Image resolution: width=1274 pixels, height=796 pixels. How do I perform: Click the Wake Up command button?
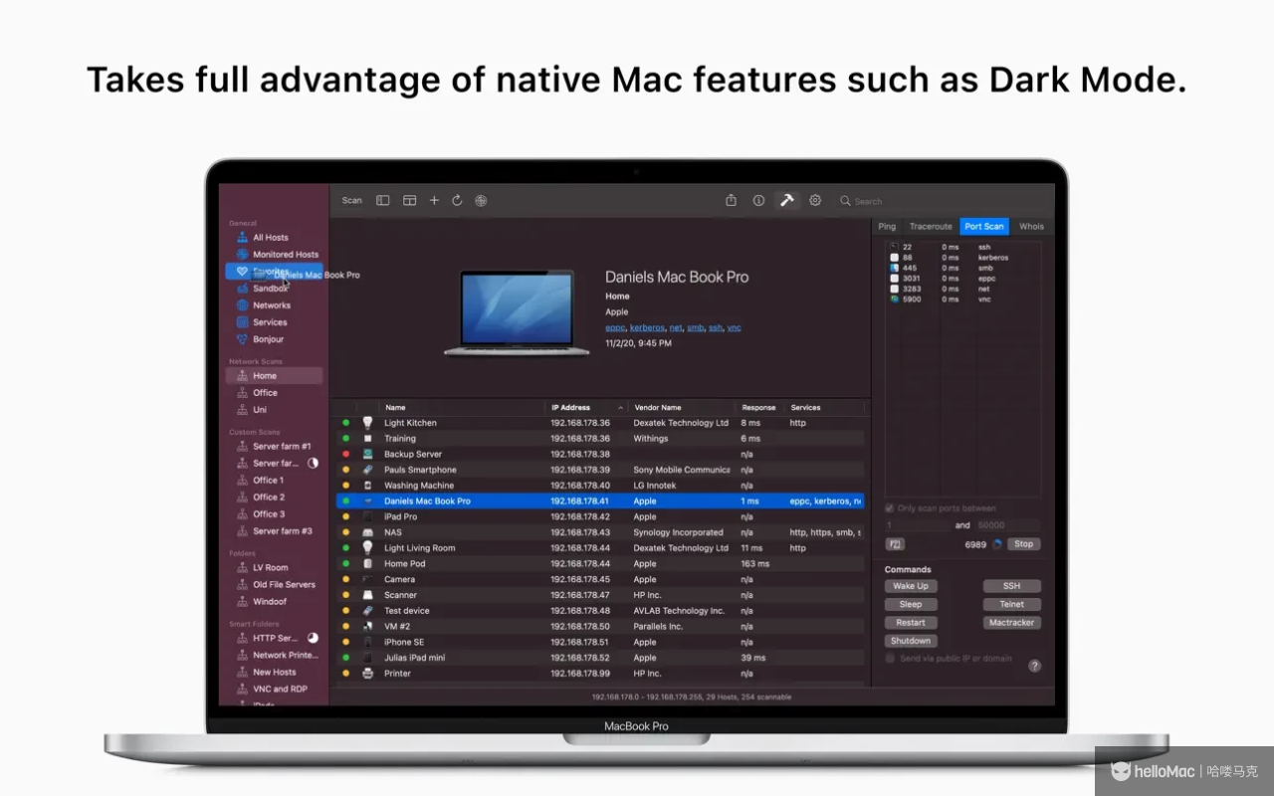[911, 586]
